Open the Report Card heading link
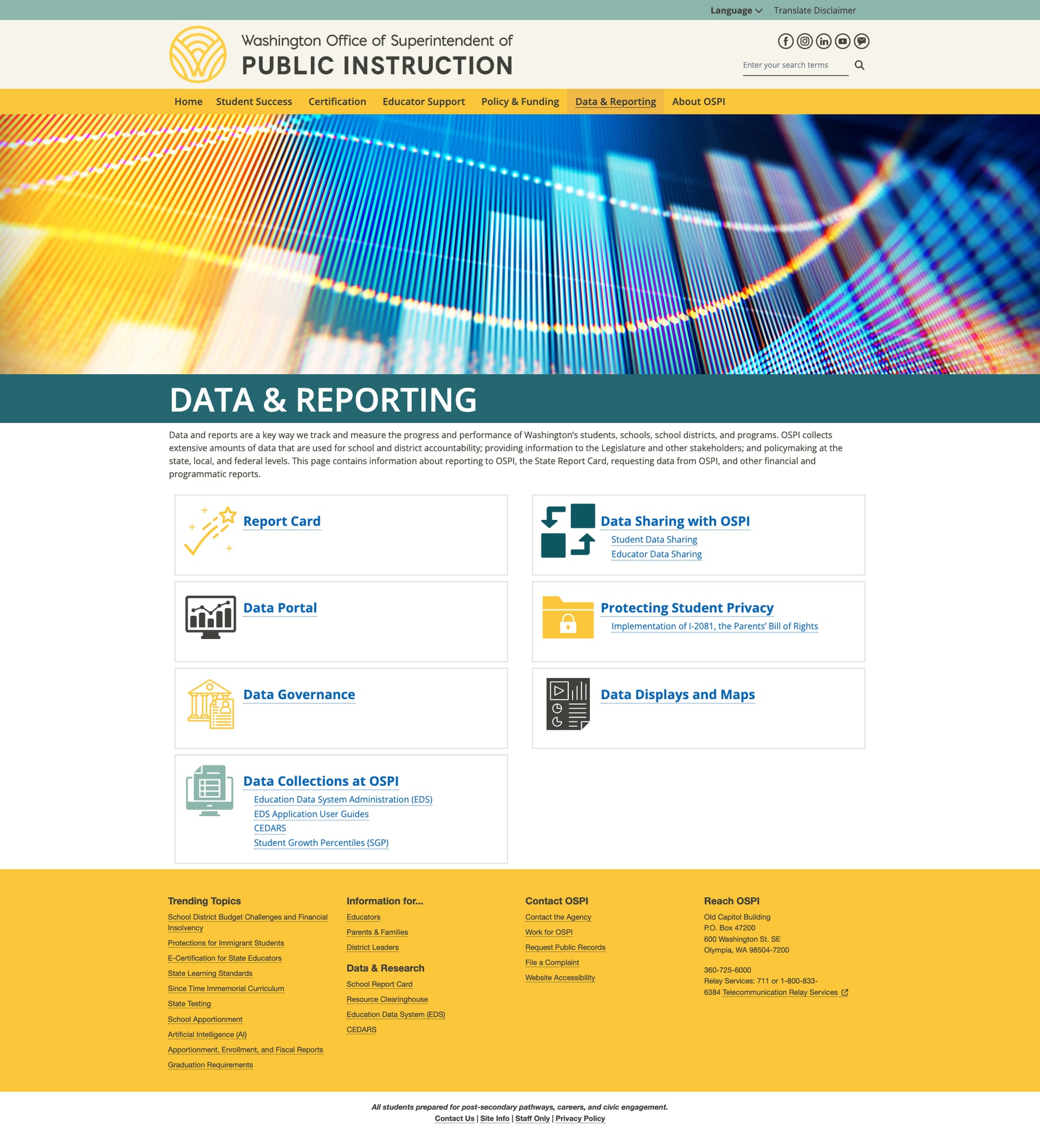This screenshot has width=1040, height=1134. click(x=282, y=521)
